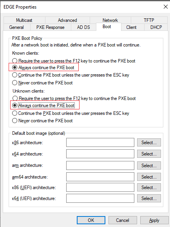Switch to the Multicast tab
Image resolution: width=170 pixels, height=227 pixels.
click(x=24, y=20)
